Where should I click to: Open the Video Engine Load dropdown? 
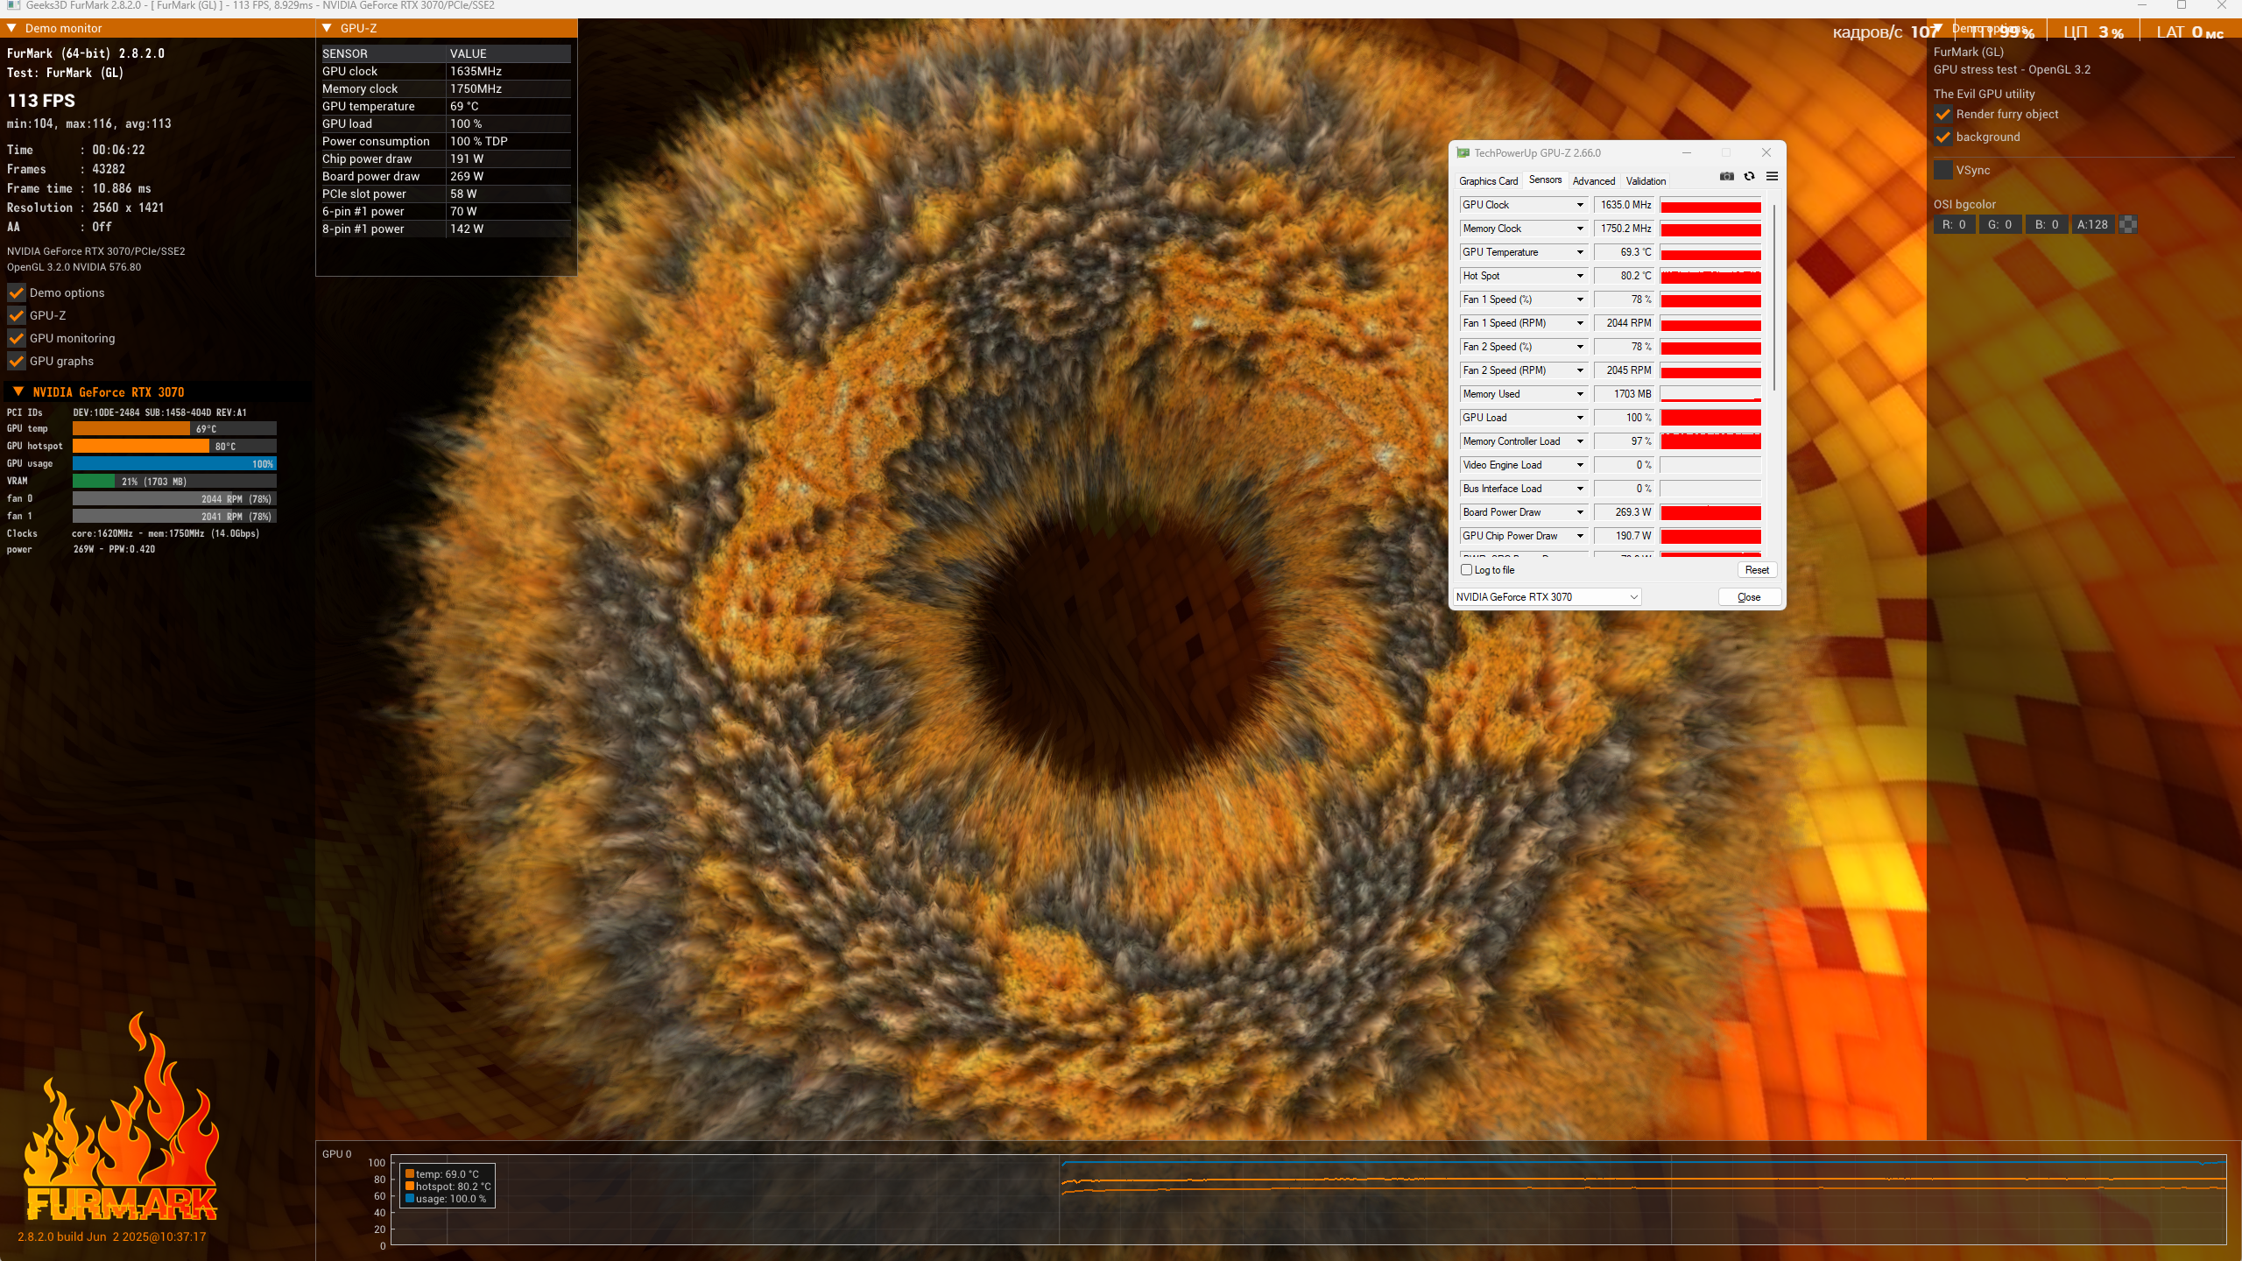[1580, 465]
